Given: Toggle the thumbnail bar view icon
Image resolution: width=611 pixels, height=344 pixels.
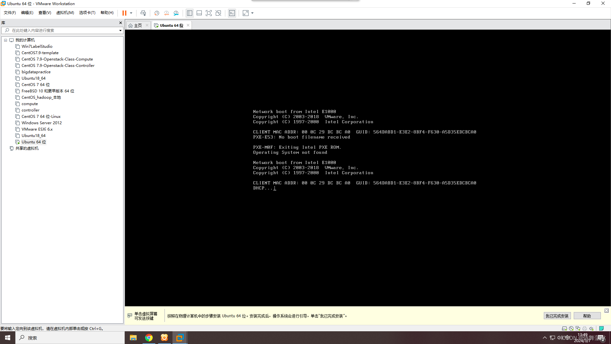Looking at the screenshot, I should tap(199, 13).
